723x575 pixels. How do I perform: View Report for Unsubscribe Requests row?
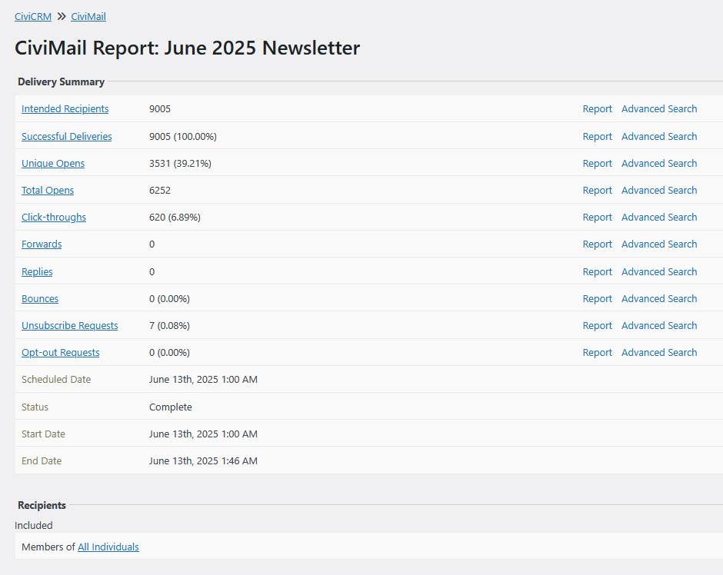(x=597, y=326)
